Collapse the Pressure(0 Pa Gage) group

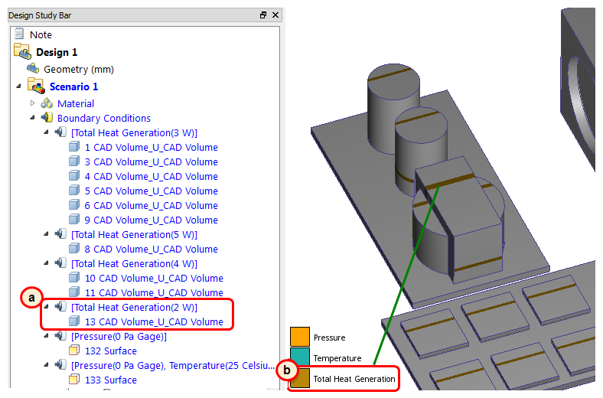point(47,336)
